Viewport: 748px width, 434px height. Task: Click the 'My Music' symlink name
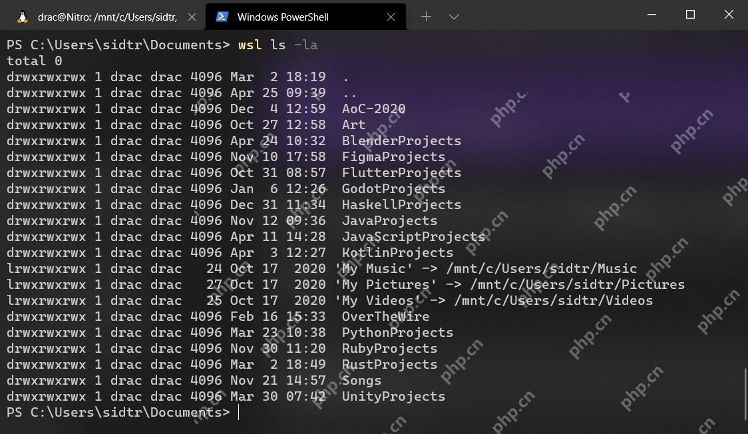tap(373, 268)
